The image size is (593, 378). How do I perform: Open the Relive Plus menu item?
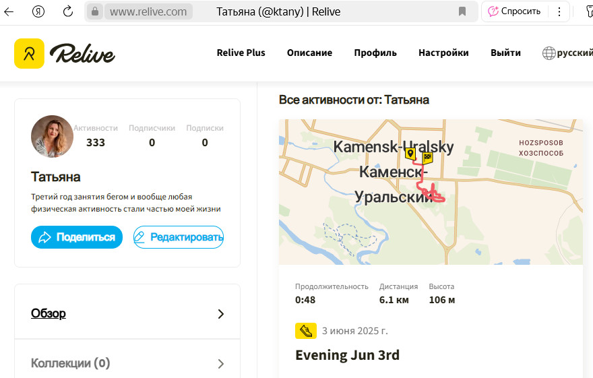[241, 53]
